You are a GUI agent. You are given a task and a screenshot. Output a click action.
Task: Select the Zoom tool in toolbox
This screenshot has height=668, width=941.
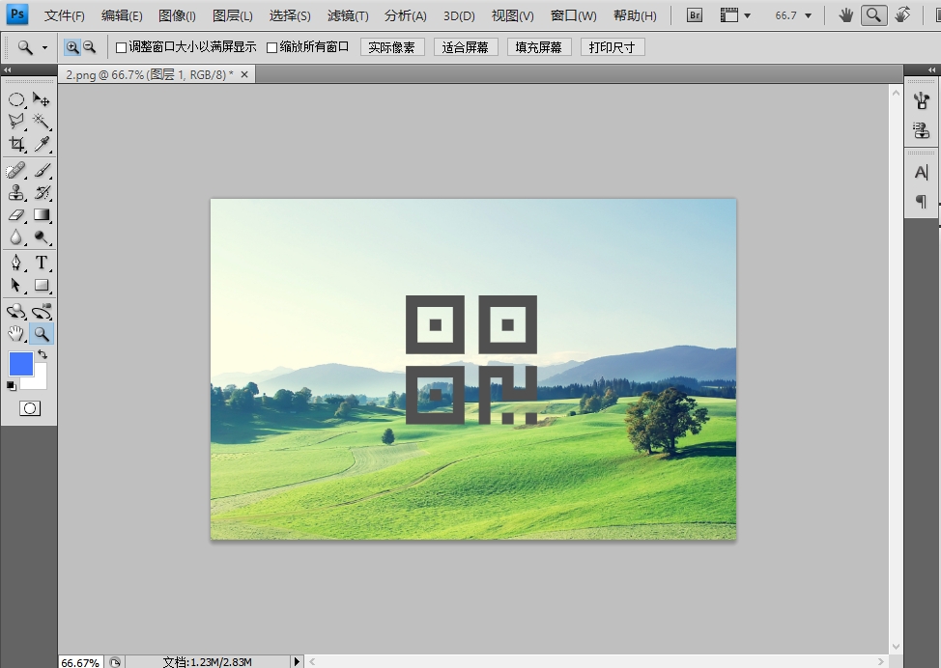click(42, 334)
